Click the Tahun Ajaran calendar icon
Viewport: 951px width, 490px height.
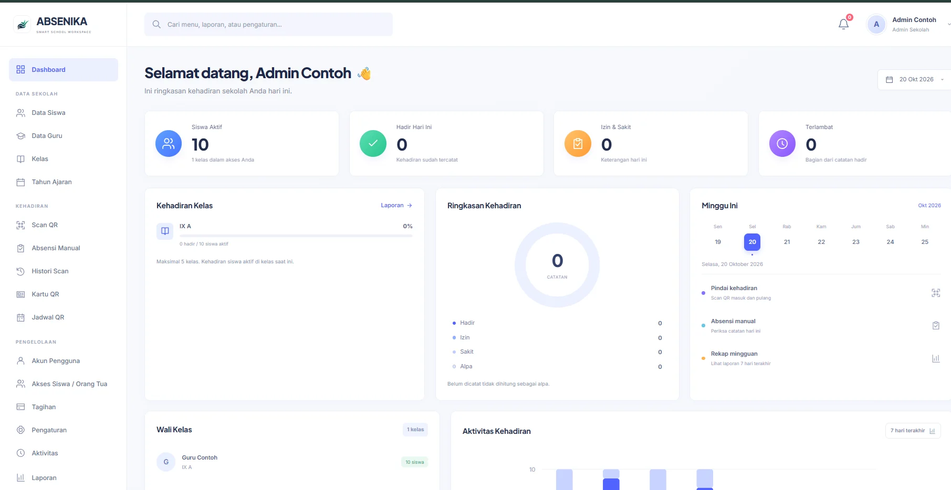(x=20, y=182)
